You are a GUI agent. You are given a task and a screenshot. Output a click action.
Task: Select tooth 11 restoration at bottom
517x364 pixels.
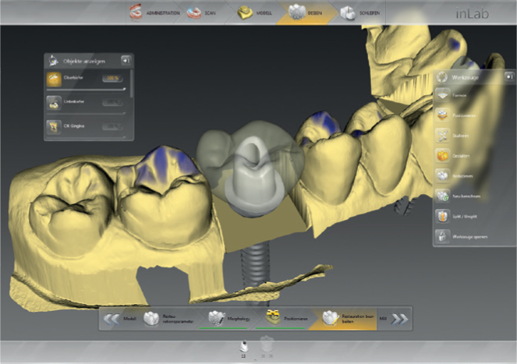pyautogui.click(x=243, y=347)
